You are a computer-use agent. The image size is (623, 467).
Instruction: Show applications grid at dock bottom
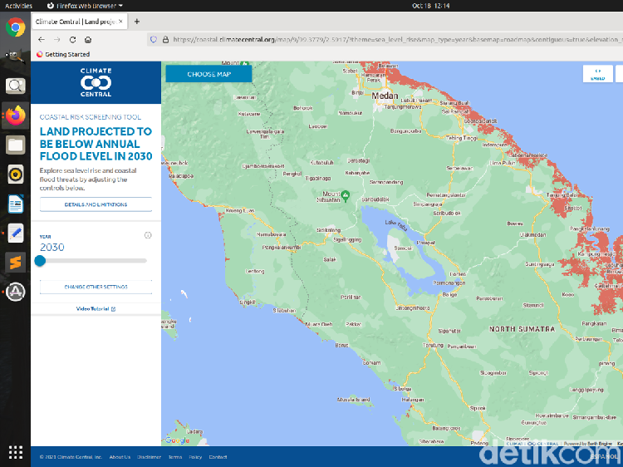pos(16,452)
